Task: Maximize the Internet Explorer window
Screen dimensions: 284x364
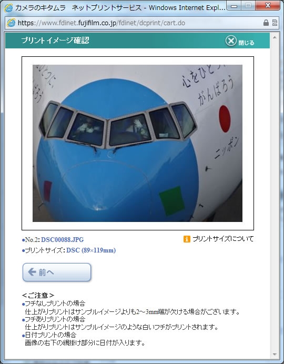Action: [x=248, y=6]
